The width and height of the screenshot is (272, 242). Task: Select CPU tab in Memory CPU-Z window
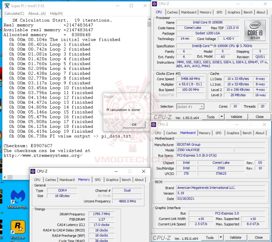click(x=37, y=180)
